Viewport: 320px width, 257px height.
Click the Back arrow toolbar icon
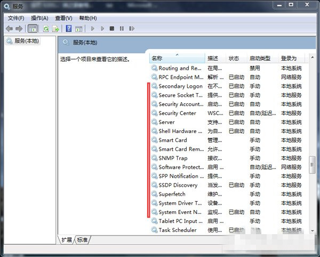click(x=9, y=29)
